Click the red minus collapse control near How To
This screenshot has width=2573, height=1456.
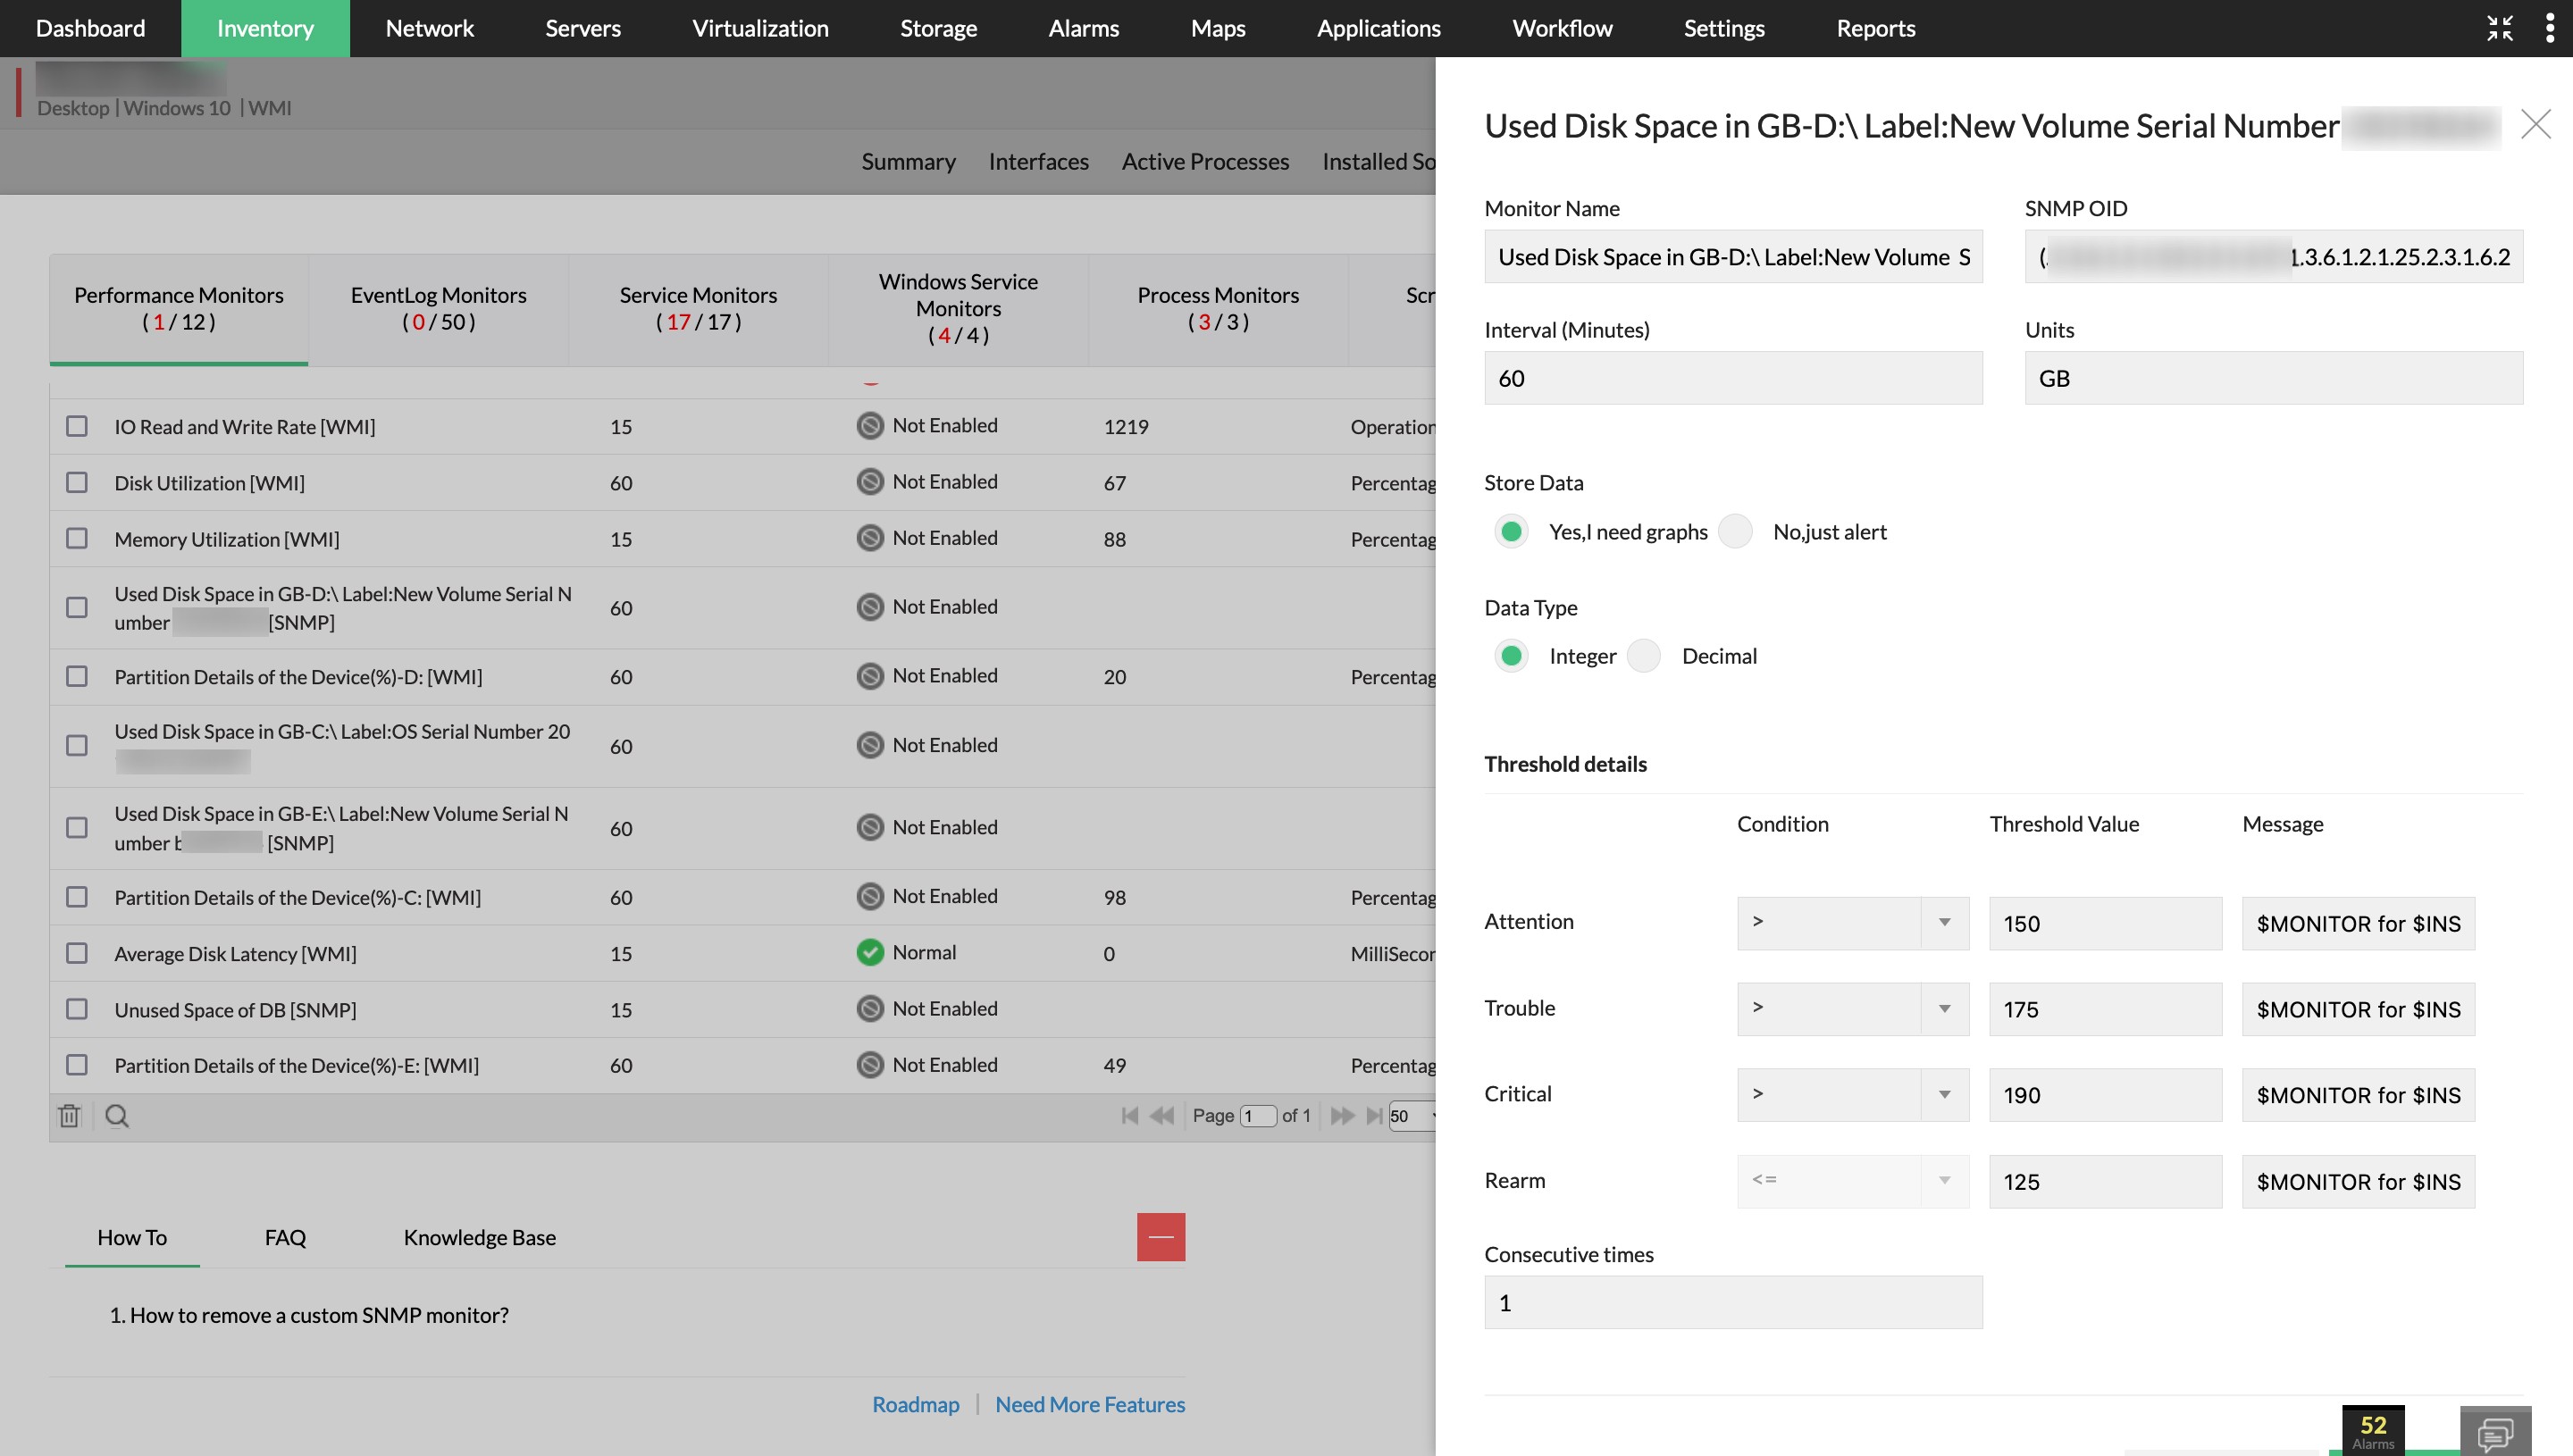tap(1160, 1237)
